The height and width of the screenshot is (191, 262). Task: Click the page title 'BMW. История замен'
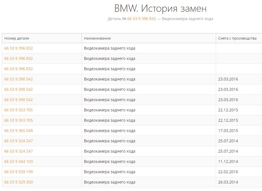pos(160,8)
